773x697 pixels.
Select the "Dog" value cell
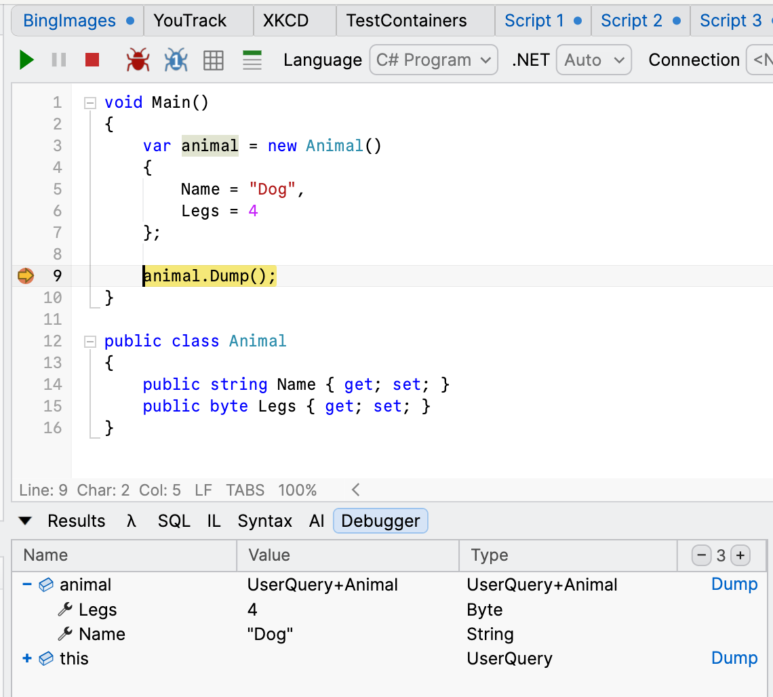tap(270, 634)
